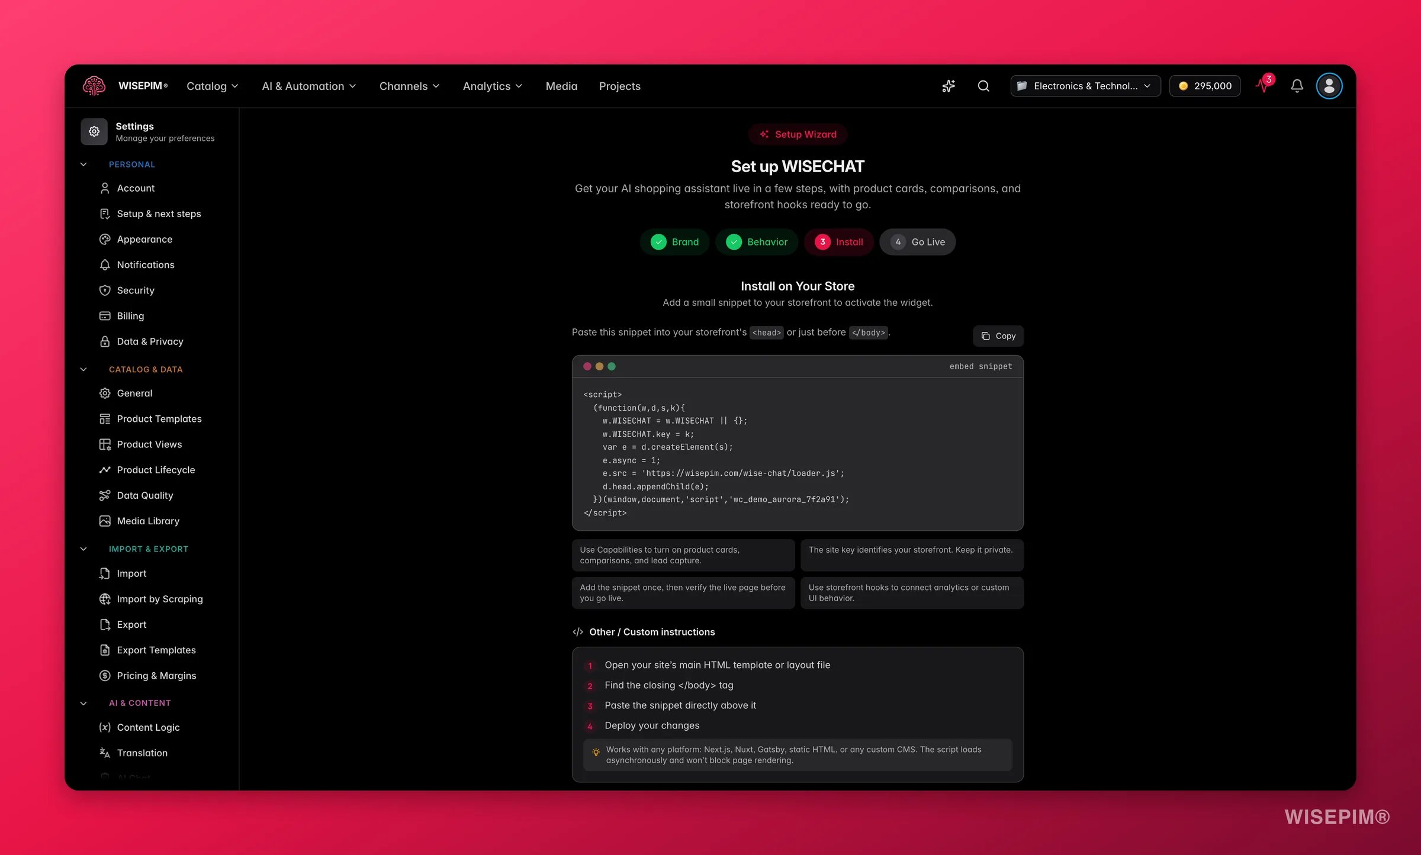Screen dimensions: 1421x855
Task: Click the Data & Privacy lock icon
Action: coord(105,341)
